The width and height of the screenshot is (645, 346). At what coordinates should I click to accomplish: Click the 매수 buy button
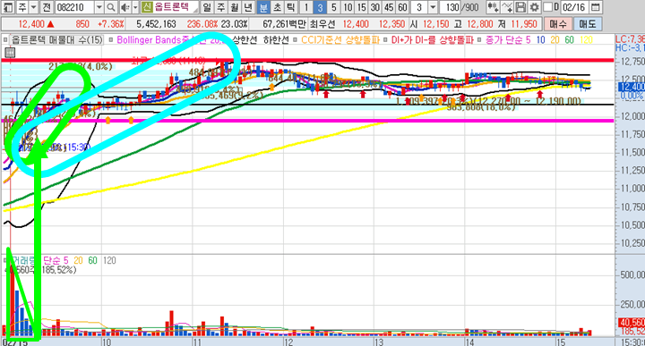(x=557, y=24)
